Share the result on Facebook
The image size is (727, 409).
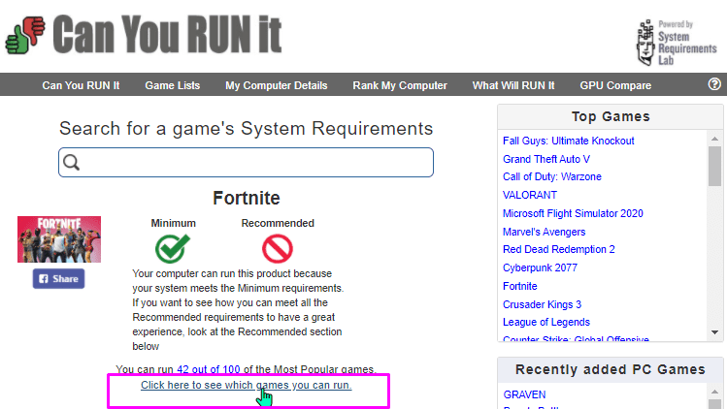click(x=58, y=279)
